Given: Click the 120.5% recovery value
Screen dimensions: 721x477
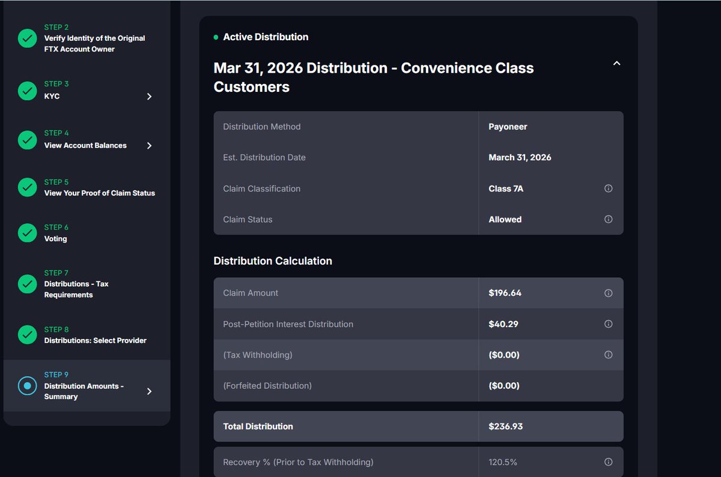Looking at the screenshot, I should tap(503, 462).
